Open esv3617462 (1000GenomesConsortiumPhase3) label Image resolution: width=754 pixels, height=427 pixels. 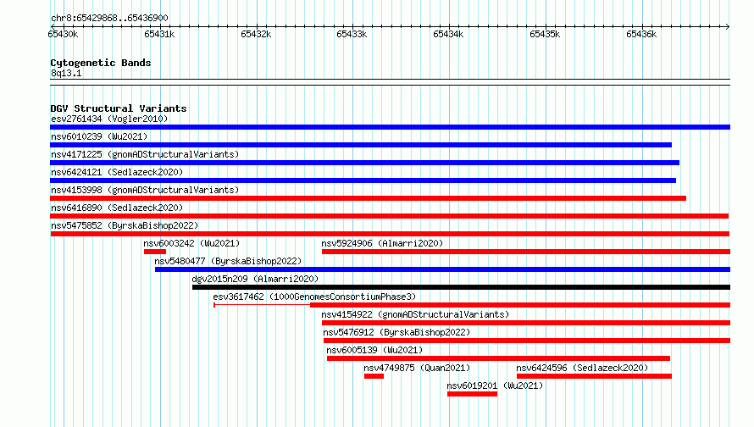click(314, 297)
